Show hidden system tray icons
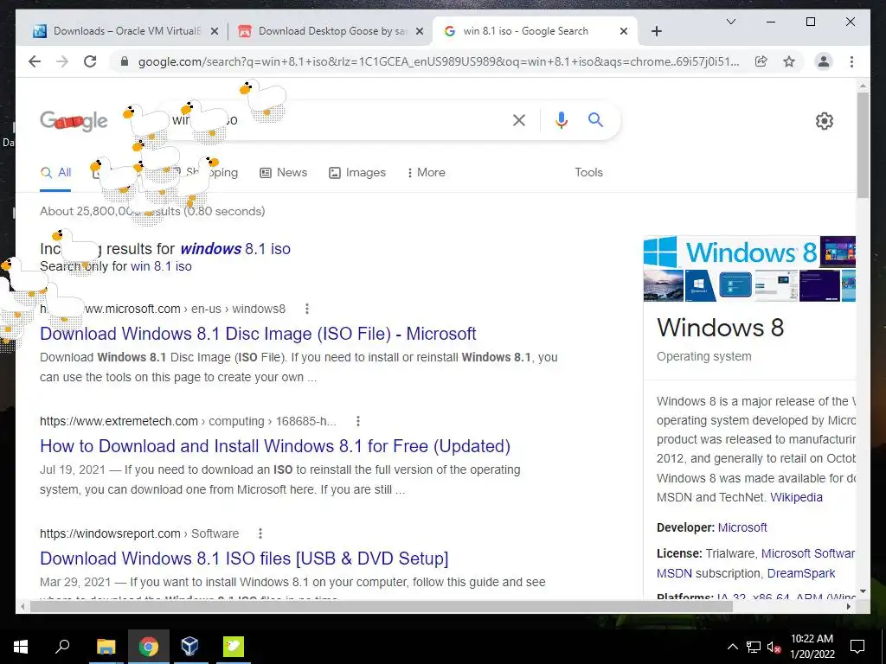The image size is (886, 664). (x=732, y=647)
